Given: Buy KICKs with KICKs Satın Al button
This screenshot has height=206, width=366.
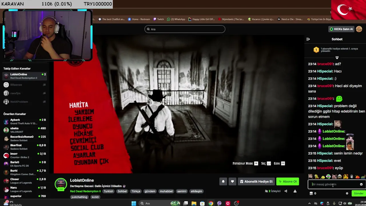Looking at the screenshot, I should (x=341, y=29).
